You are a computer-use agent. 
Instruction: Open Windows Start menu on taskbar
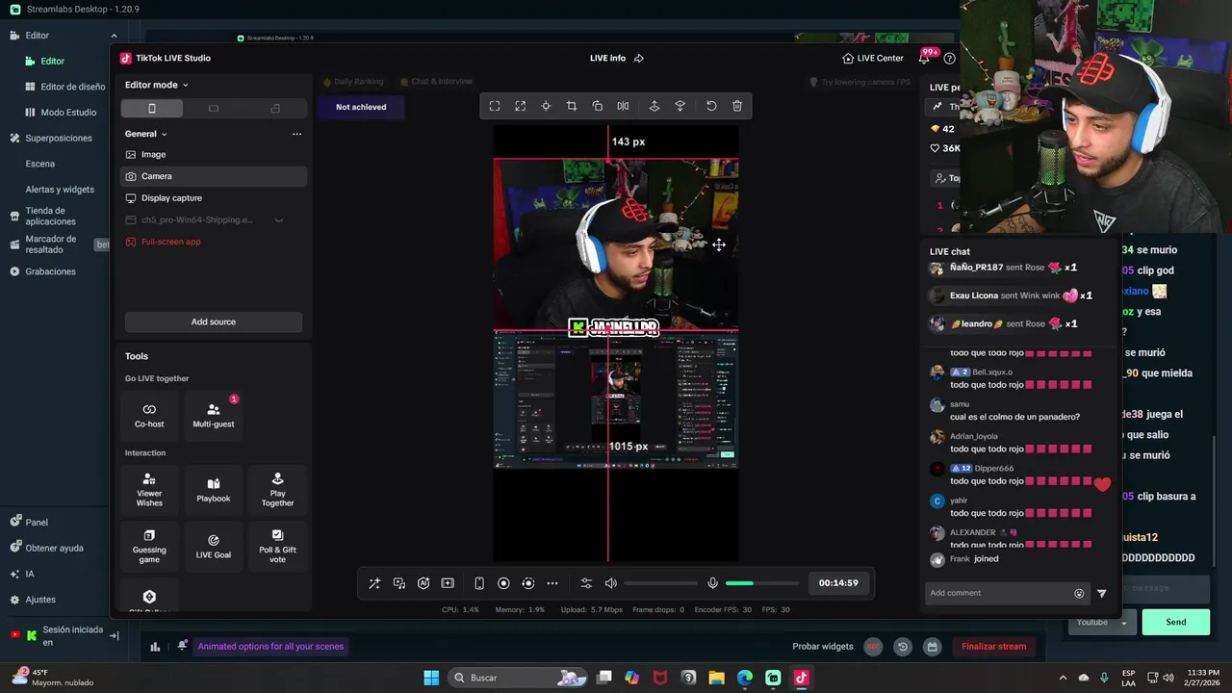click(431, 678)
